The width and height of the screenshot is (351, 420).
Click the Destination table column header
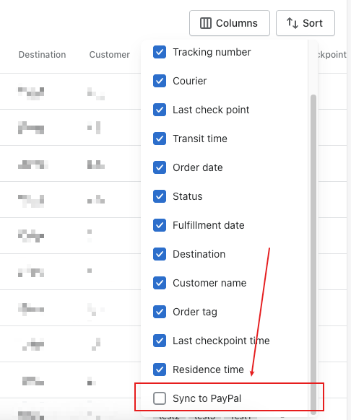(x=42, y=55)
